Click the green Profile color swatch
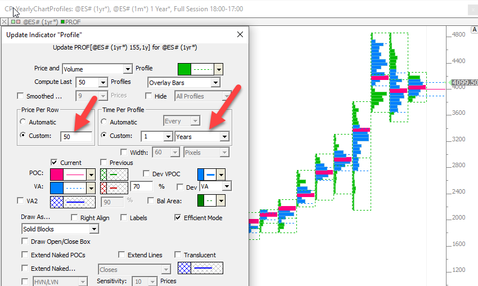 pos(184,69)
